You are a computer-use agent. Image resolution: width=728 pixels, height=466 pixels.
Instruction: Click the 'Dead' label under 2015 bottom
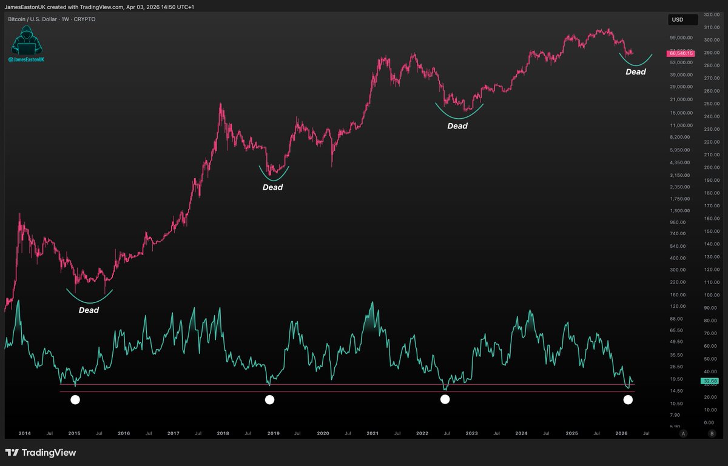(x=89, y=310)
